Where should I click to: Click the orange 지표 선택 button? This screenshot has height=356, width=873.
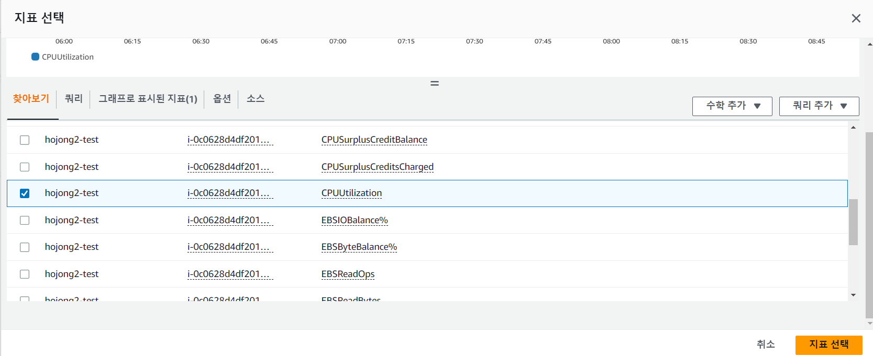[828, 344]
